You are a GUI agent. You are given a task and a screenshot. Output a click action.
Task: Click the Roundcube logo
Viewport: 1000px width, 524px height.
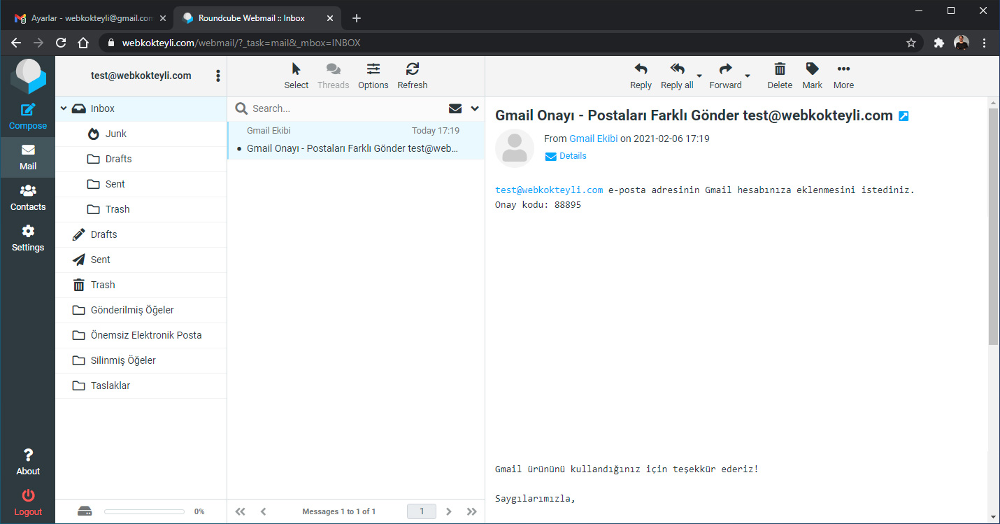click(x=28, y=77)
